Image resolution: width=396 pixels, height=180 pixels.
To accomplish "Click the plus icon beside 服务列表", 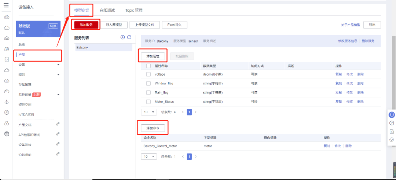I will [x=122, y=37].
